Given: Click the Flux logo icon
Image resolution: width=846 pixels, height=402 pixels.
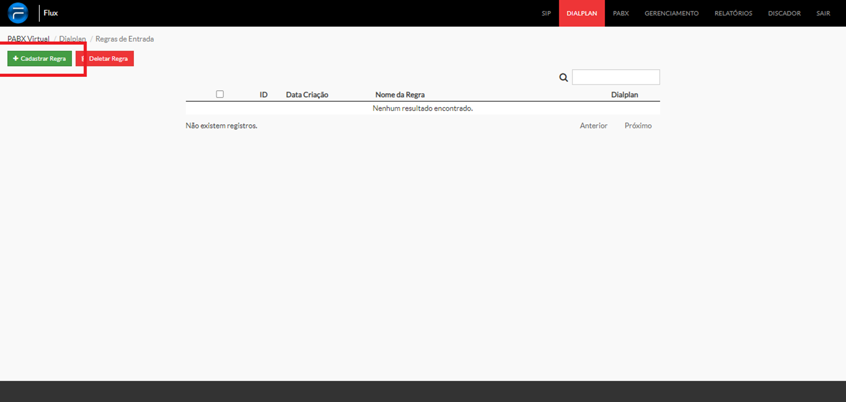Looking at the screenshot, I should [x=18, y=13].
